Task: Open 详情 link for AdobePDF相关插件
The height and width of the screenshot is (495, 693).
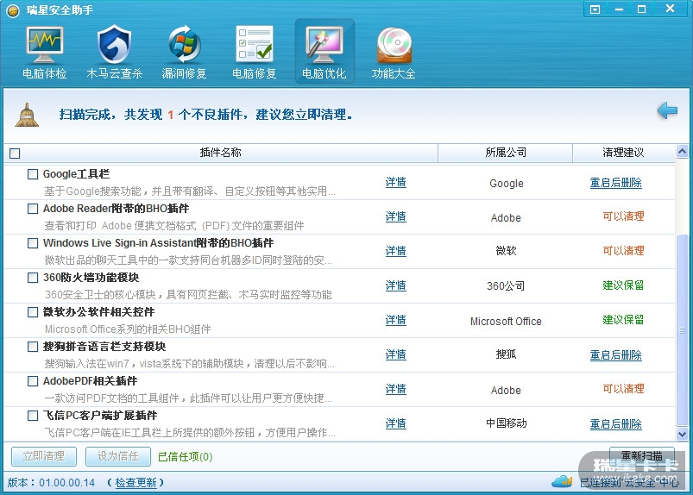Action: 395,389
